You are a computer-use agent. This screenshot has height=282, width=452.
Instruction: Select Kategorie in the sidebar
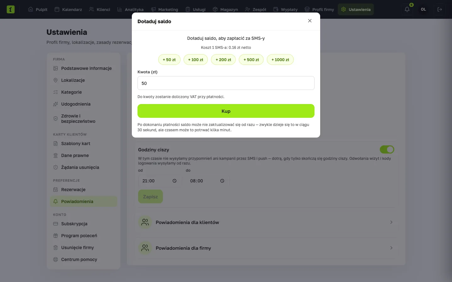pyautogui.click(x=83, y=92)
